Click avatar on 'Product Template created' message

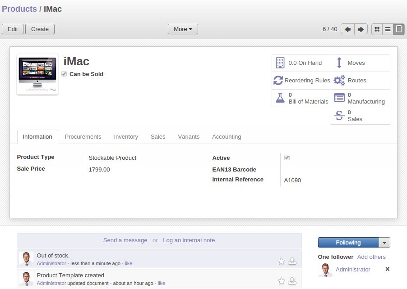pos(26,279)
